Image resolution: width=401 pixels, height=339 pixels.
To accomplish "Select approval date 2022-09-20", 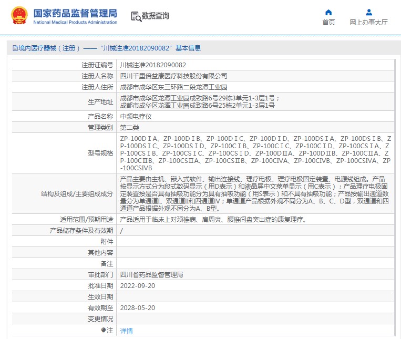I will pos(138,286).
